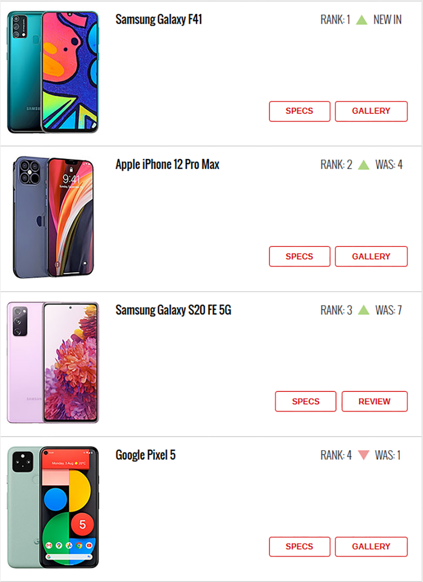Image resolution: width=423 pixels, height=582 pixels.
Task: View Samsung Galaxy F41 gallery
Action: [x=371, y=111]
